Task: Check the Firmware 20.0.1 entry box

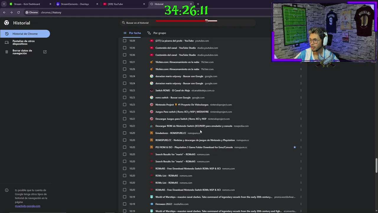Action: [124, 204]
